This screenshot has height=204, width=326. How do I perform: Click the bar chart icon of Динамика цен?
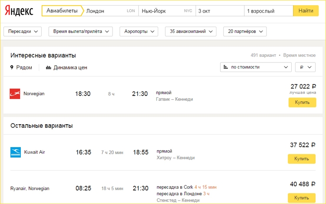click(48, 67)
